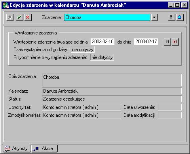This screenshot has width=190, height=154.
Task: Click the 'Data modyfikacji:' label
Action: [x=139, y=115]
